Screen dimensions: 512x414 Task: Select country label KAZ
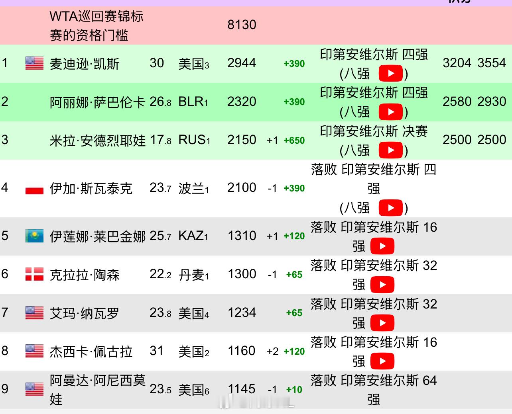191,236
